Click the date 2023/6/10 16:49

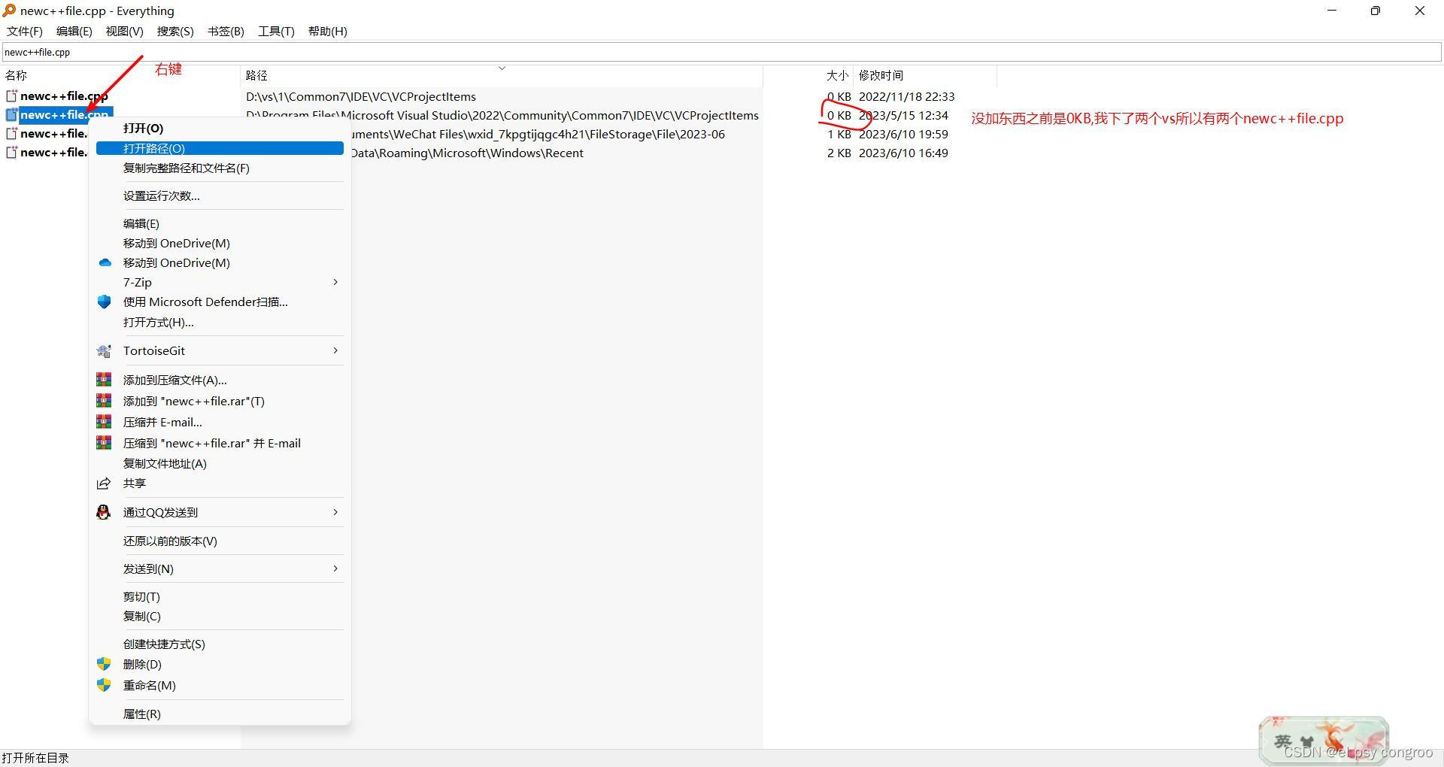click(x=903, y=153)
